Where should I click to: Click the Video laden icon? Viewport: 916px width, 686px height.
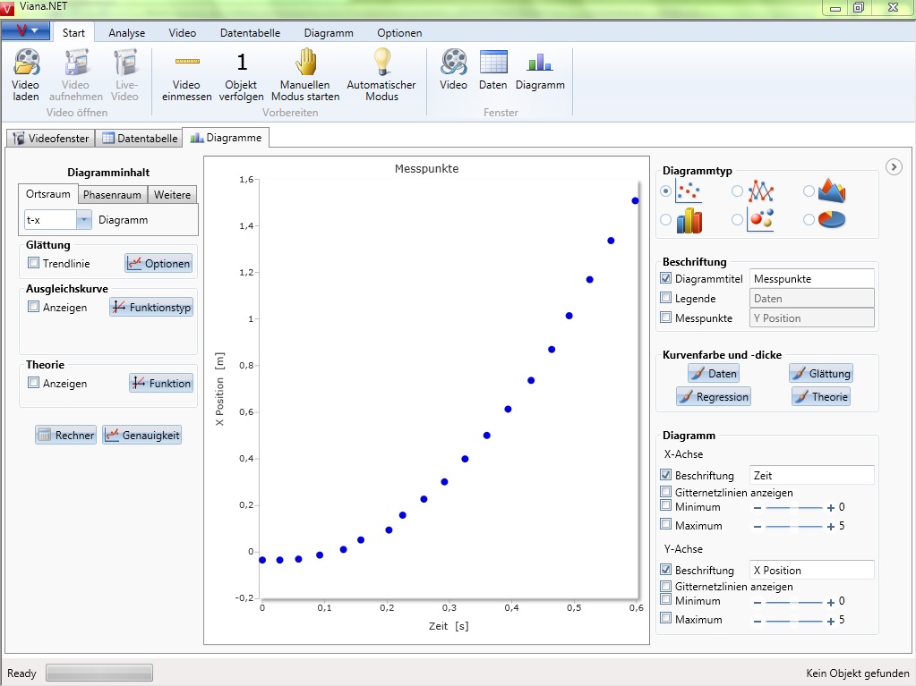[26, 63]
